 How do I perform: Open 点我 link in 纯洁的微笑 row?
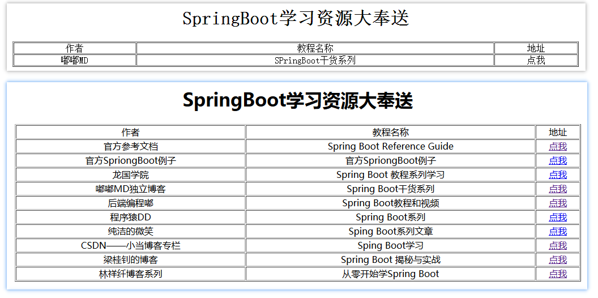click(x=558, y=231)
